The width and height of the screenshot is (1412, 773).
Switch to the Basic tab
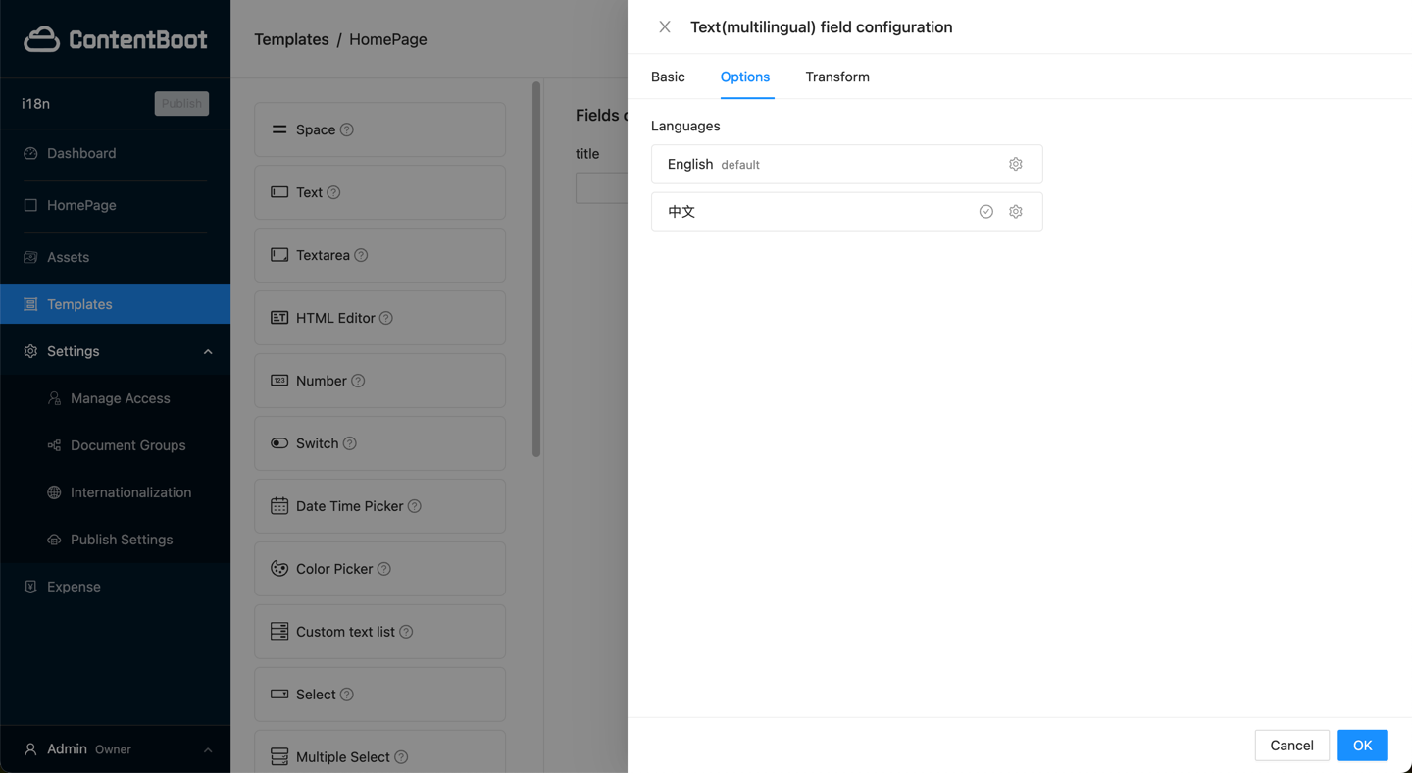(x=668, y=77)
